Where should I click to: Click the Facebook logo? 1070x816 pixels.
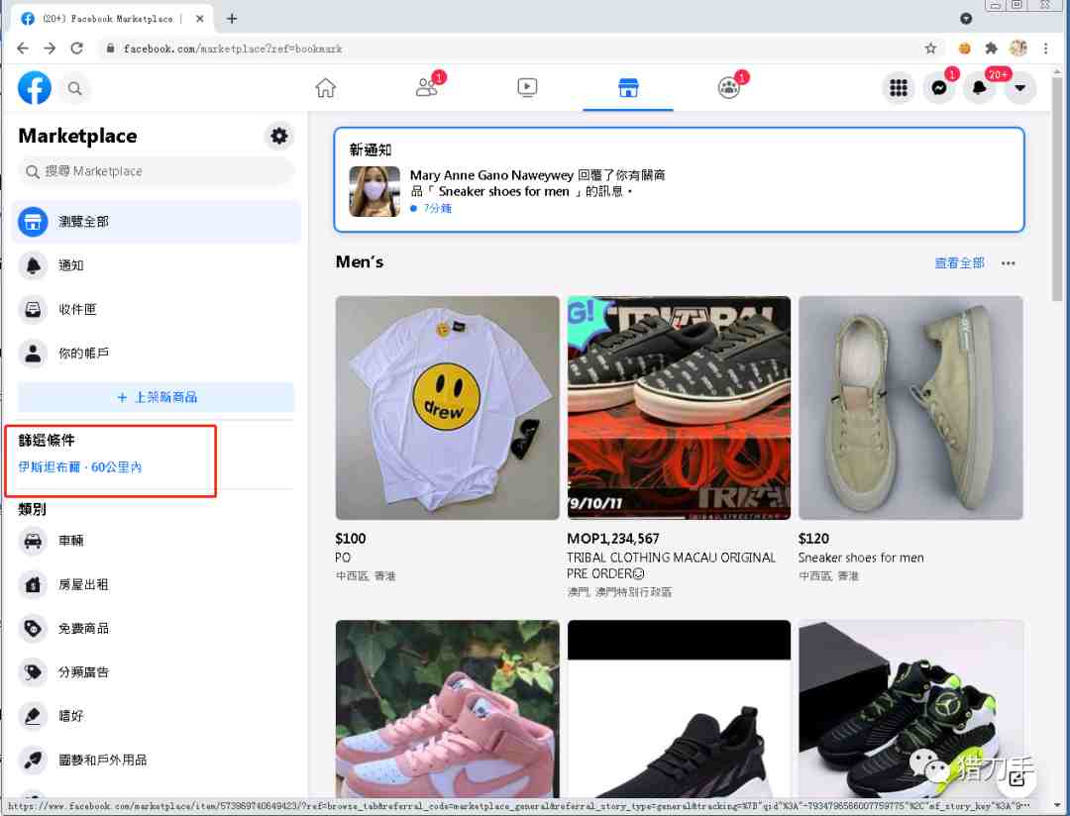pos(34,88)
